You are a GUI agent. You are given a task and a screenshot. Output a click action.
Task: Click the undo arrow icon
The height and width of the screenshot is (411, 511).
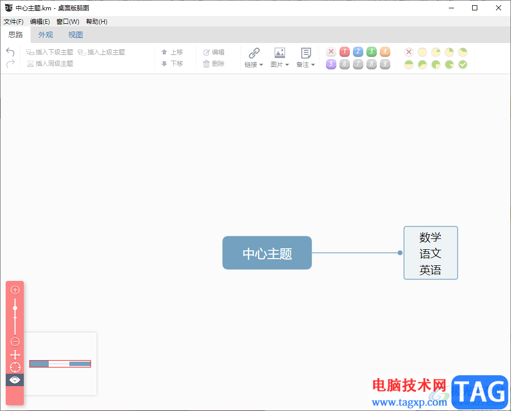point(10,52)
